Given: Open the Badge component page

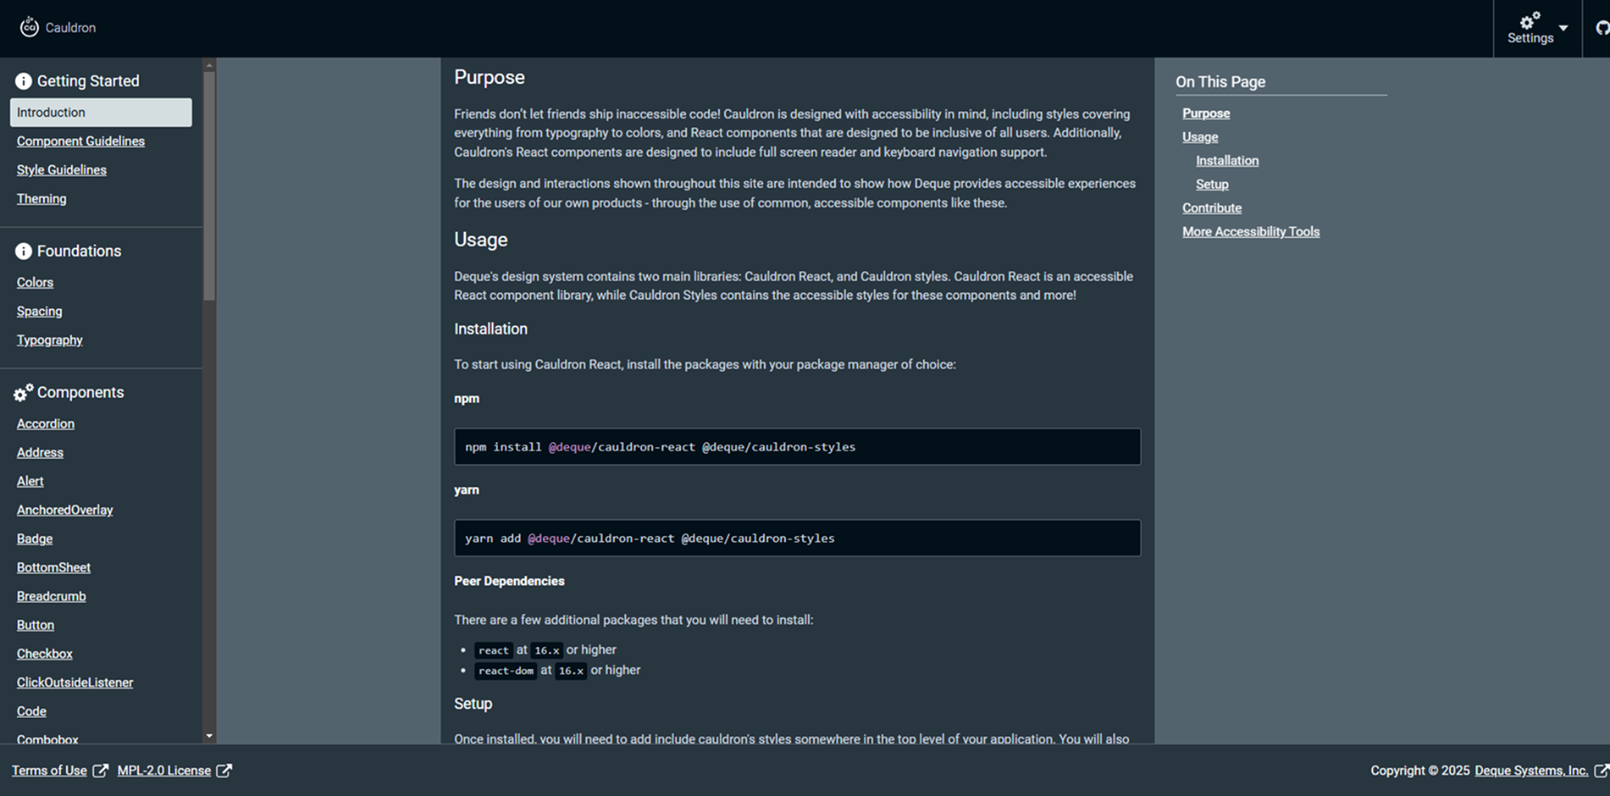Looking at the screenshot, I should (x=35, y=539).
